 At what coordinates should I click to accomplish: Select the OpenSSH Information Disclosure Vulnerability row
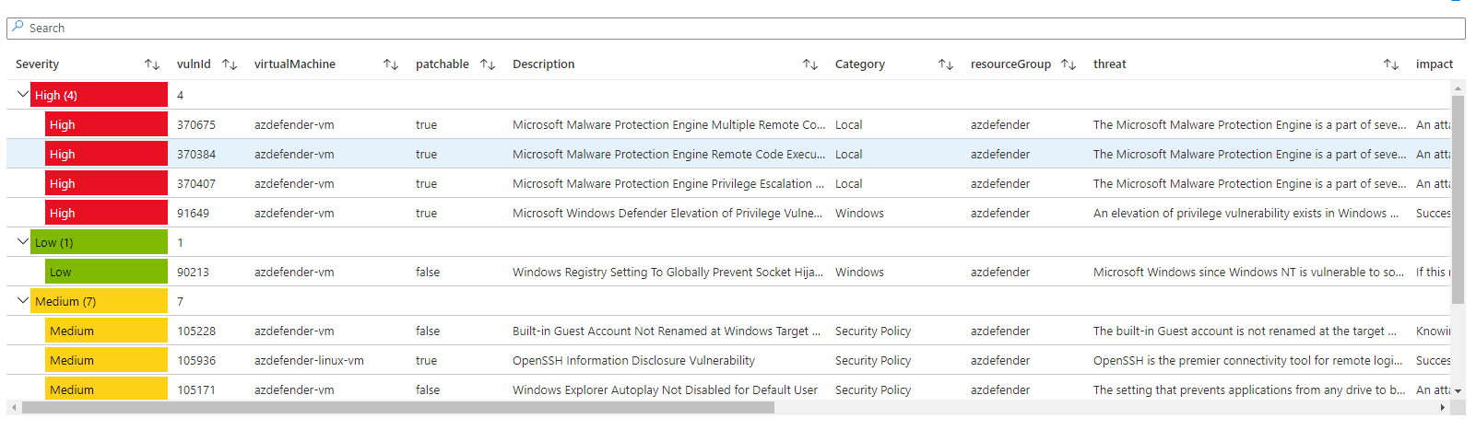tap(633, 361)
